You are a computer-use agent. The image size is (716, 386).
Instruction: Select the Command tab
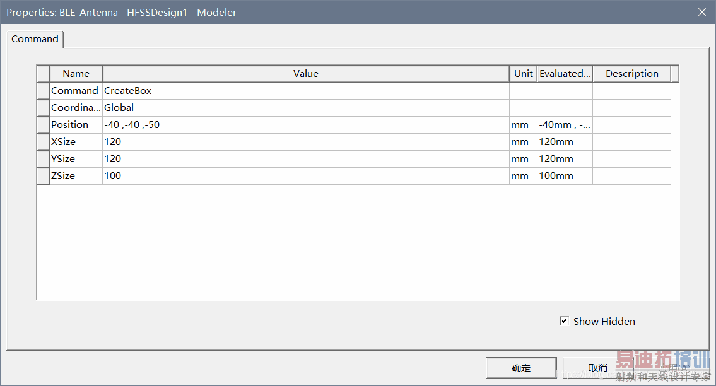click(x=35, y=39)
